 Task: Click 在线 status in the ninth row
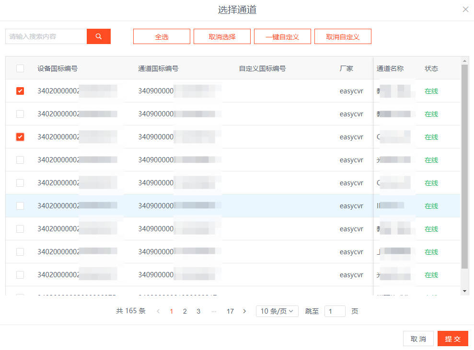point(431,275)
